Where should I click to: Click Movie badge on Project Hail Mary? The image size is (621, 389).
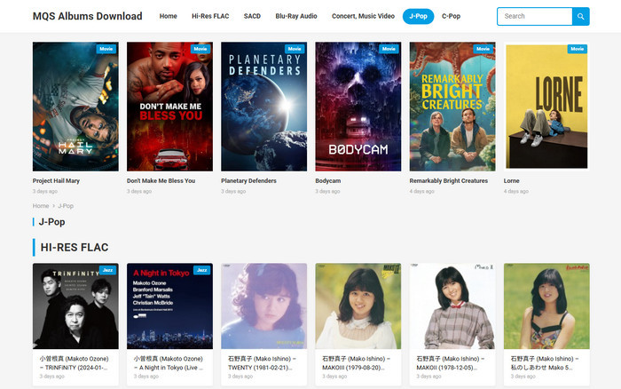pyautogui.click(x=106, y=49)
